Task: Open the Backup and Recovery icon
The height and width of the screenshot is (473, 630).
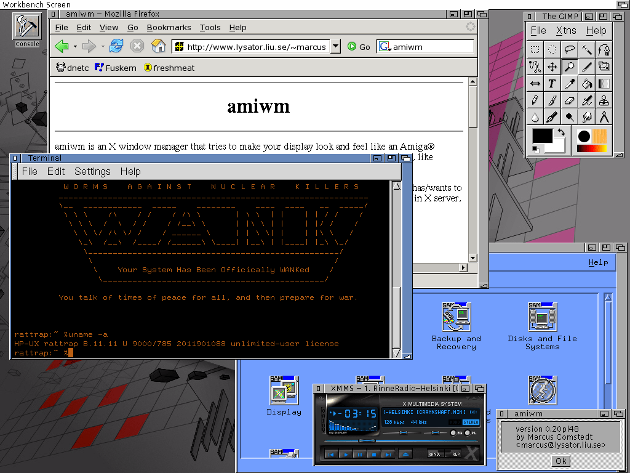Action: coord(456,318)
